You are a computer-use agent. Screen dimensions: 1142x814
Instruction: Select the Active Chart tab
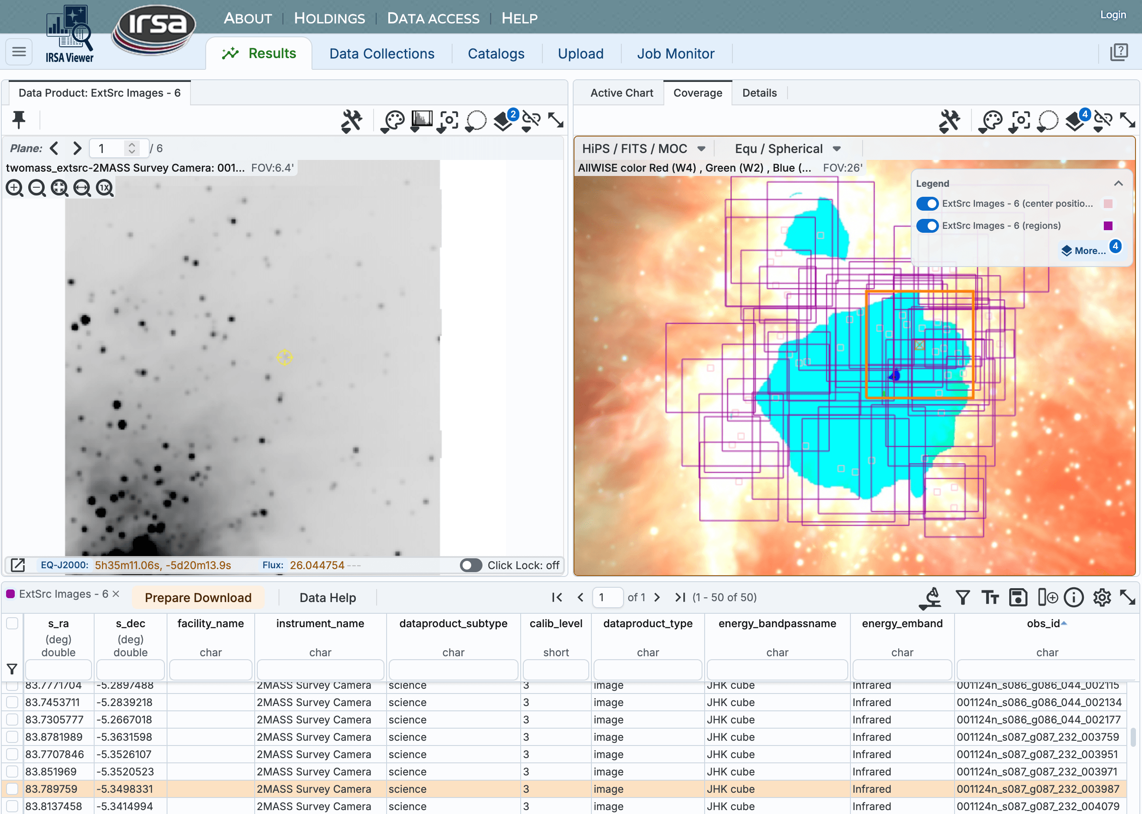click(622, 93)
